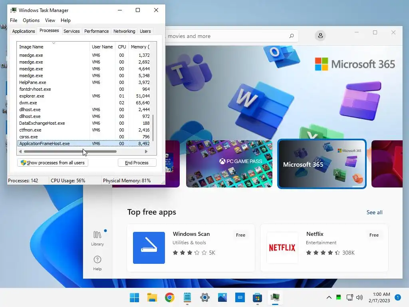Click the vertical process list scrollbar
This screenshot has width=409, height=307.
point(153,128)
